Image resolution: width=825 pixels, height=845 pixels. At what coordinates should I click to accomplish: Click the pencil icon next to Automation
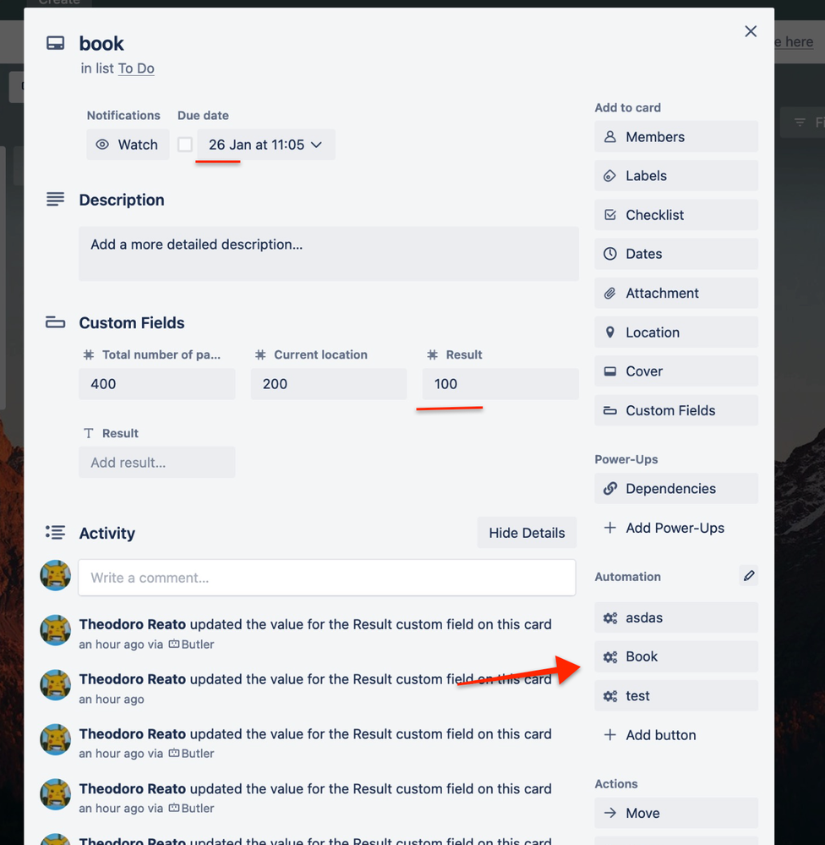[748, 576]
